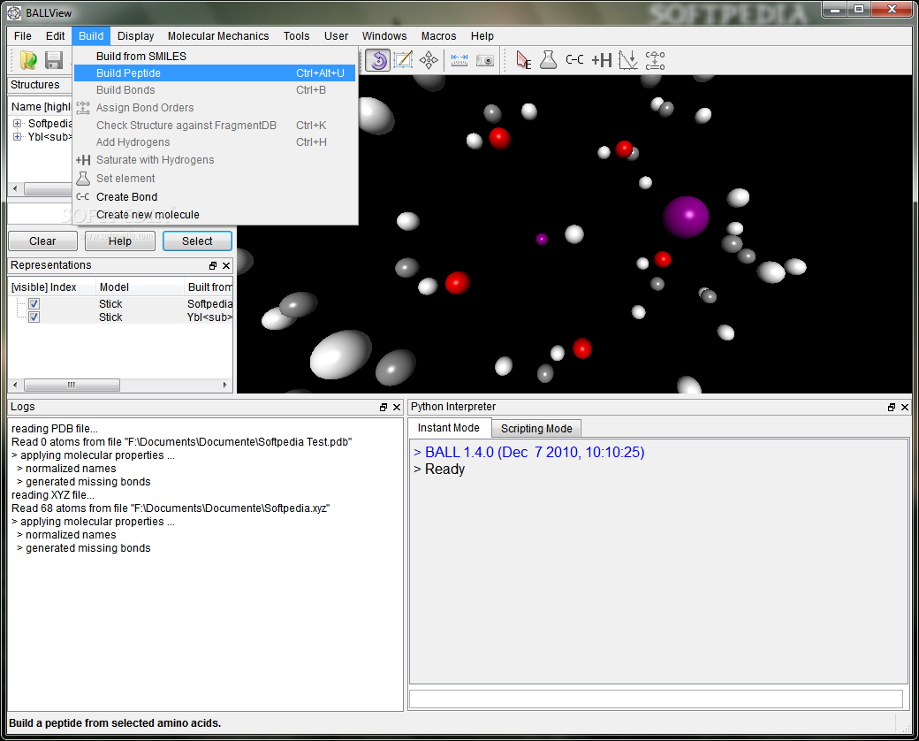The image size is (919, 741).
Task: Open the Windows menu
Action: click(x=384, y=35)
